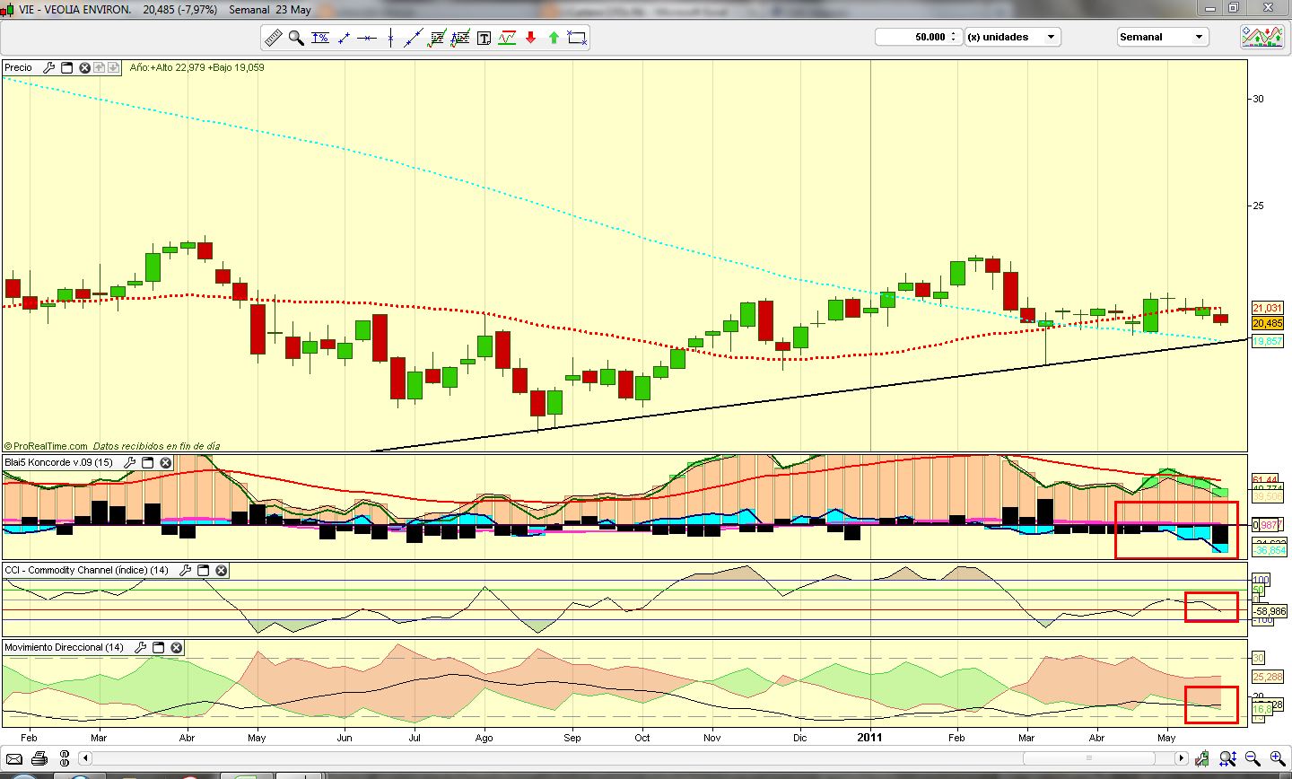Open Blai5 Koncorde wrench settings
Image resolution: width=1292 pixels, height=779 pixels.
130,462
